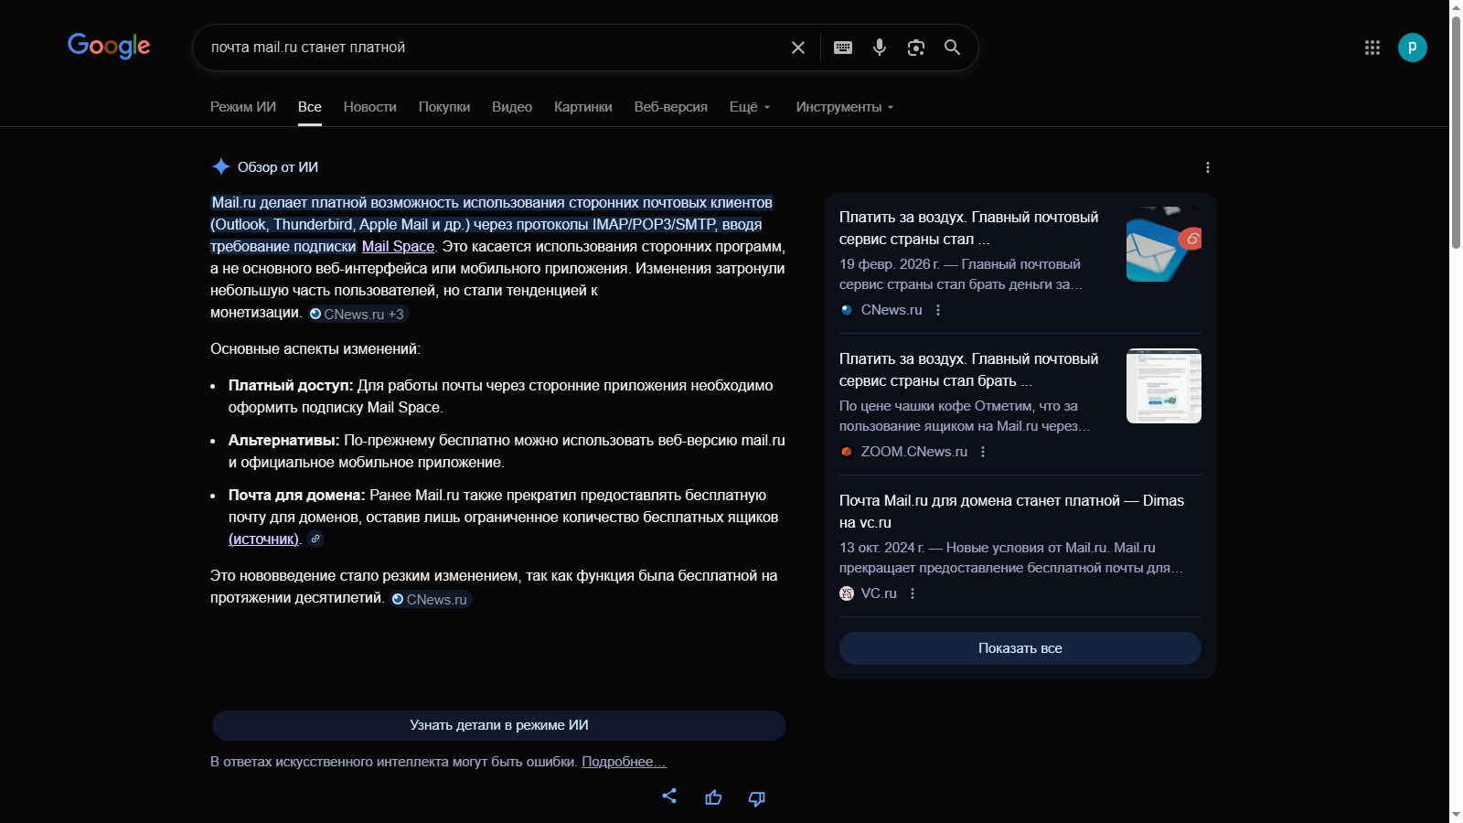The width and height of the screenshot is (1463, 823).
Task: Click the Google logo
Action: pos(109,46)
